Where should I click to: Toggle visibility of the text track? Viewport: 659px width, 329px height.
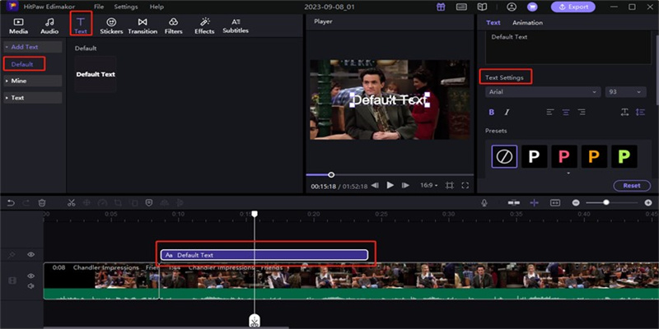[x=30, y=255]
